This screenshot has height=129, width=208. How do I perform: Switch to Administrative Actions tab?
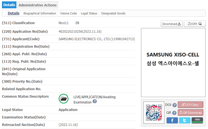[x=38, y=5]
